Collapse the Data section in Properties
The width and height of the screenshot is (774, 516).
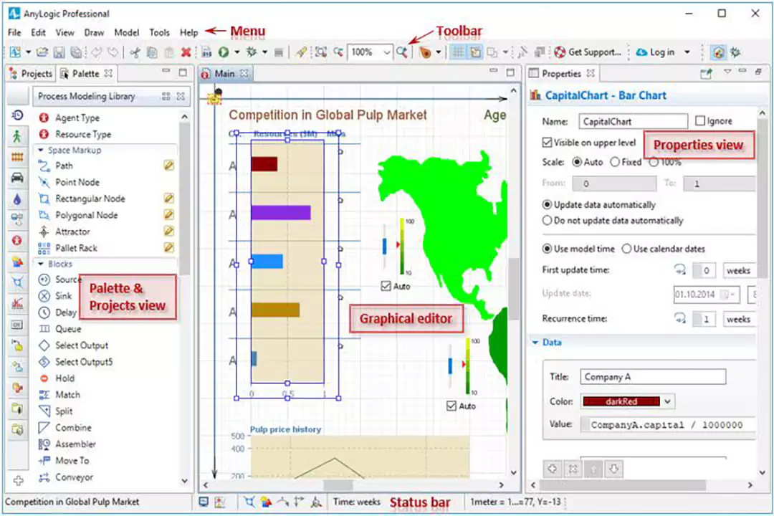point(535,342)
